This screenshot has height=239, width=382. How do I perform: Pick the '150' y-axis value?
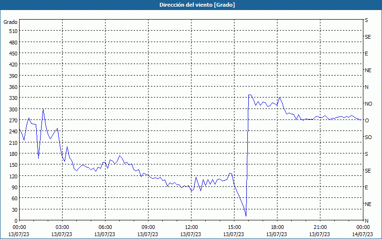(13, 165)
